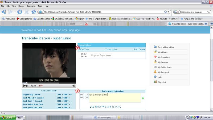Screen dimensions: 213x120
Task: Click the video progress bar handle
Action: coord(27,83)
